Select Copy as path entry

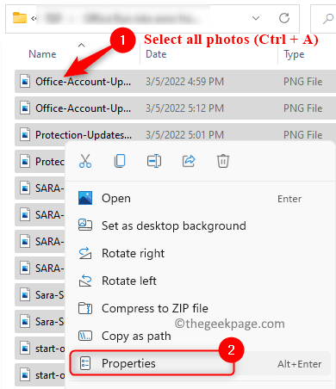pos(198,336)
